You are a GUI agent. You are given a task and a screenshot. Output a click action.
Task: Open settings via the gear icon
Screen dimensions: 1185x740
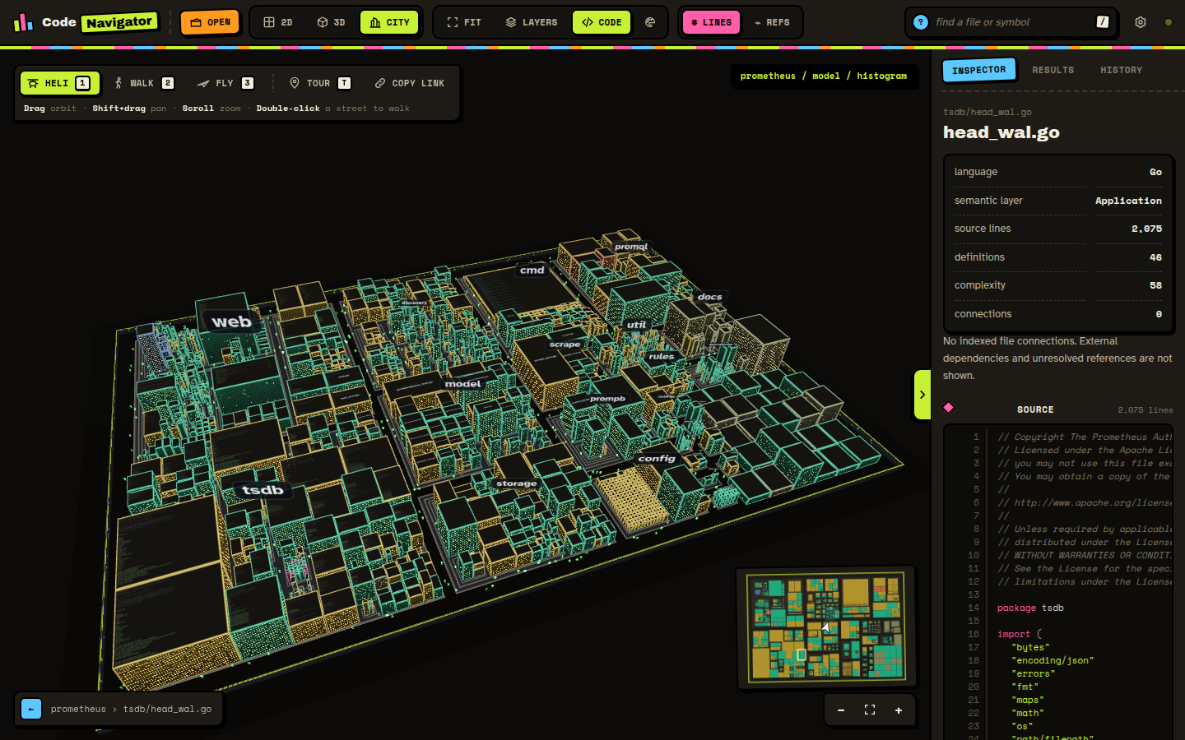[x=1141, y=22]
